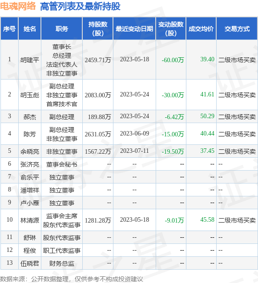Click the name 余晓亮
Screen dimensions: 258x283
pyautogui.click(x=30, y=151)
